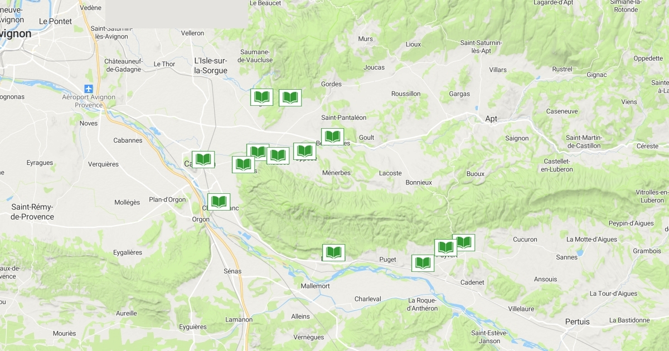Image resolution: width=669 pixels, height=351 pixels.
Task: Click the Saint-Rémy-de-Provence label
Action: pyautogui.click(x=33, y=212)
